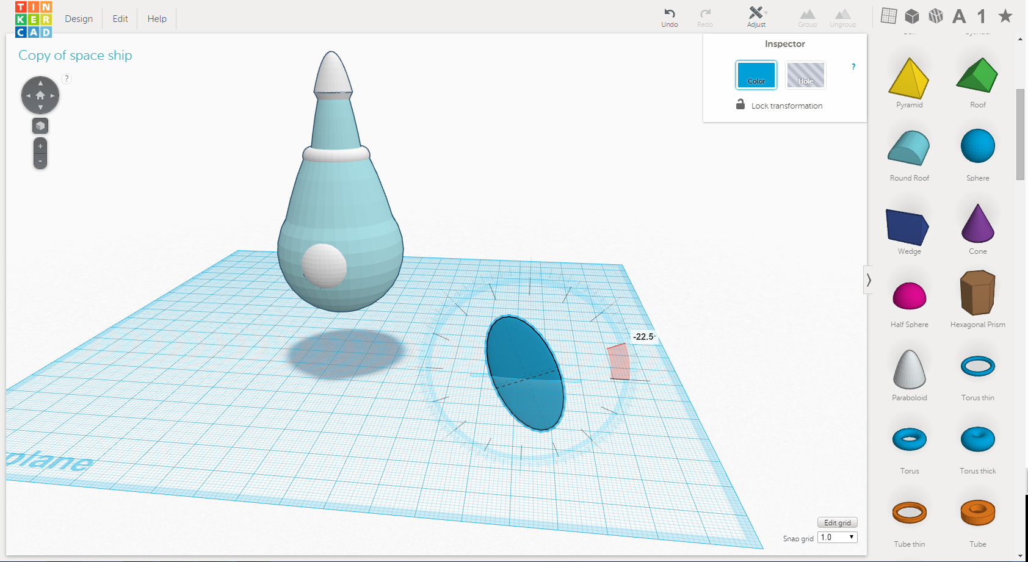Select the striped hole box icon in the top bar
This screenshot has height=562, width=1028.
coord(936,16)
